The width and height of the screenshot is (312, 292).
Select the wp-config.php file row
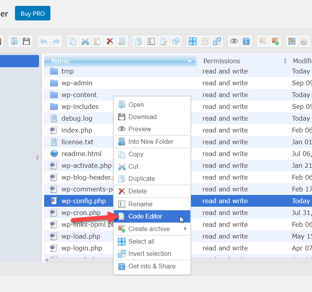(x=178, y=201)
